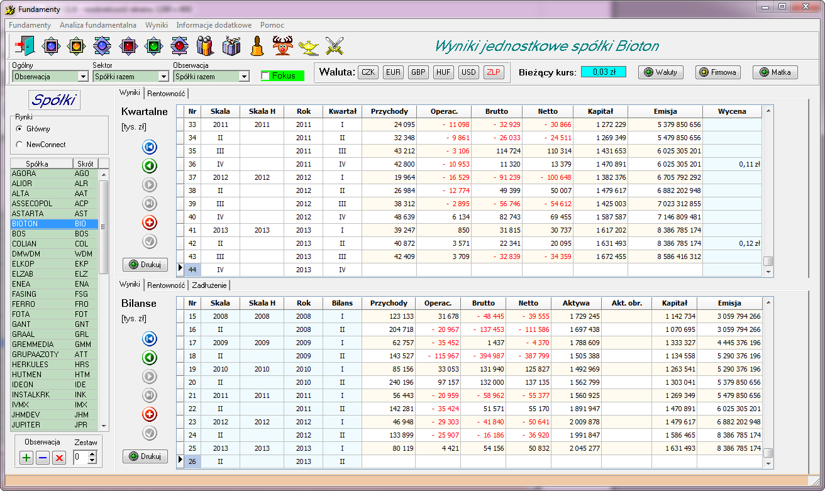Viewport: 825px width, 491px height.
Task: Click the people group toolbar icon
Action: coord(206,45)
